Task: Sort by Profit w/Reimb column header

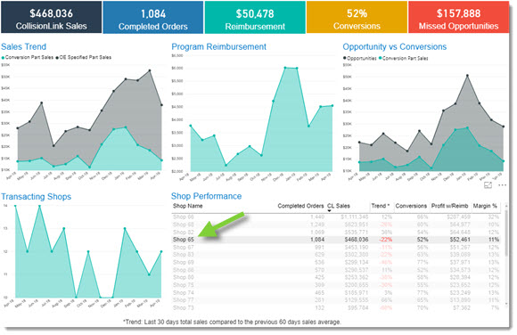Action: coord(450,206)
